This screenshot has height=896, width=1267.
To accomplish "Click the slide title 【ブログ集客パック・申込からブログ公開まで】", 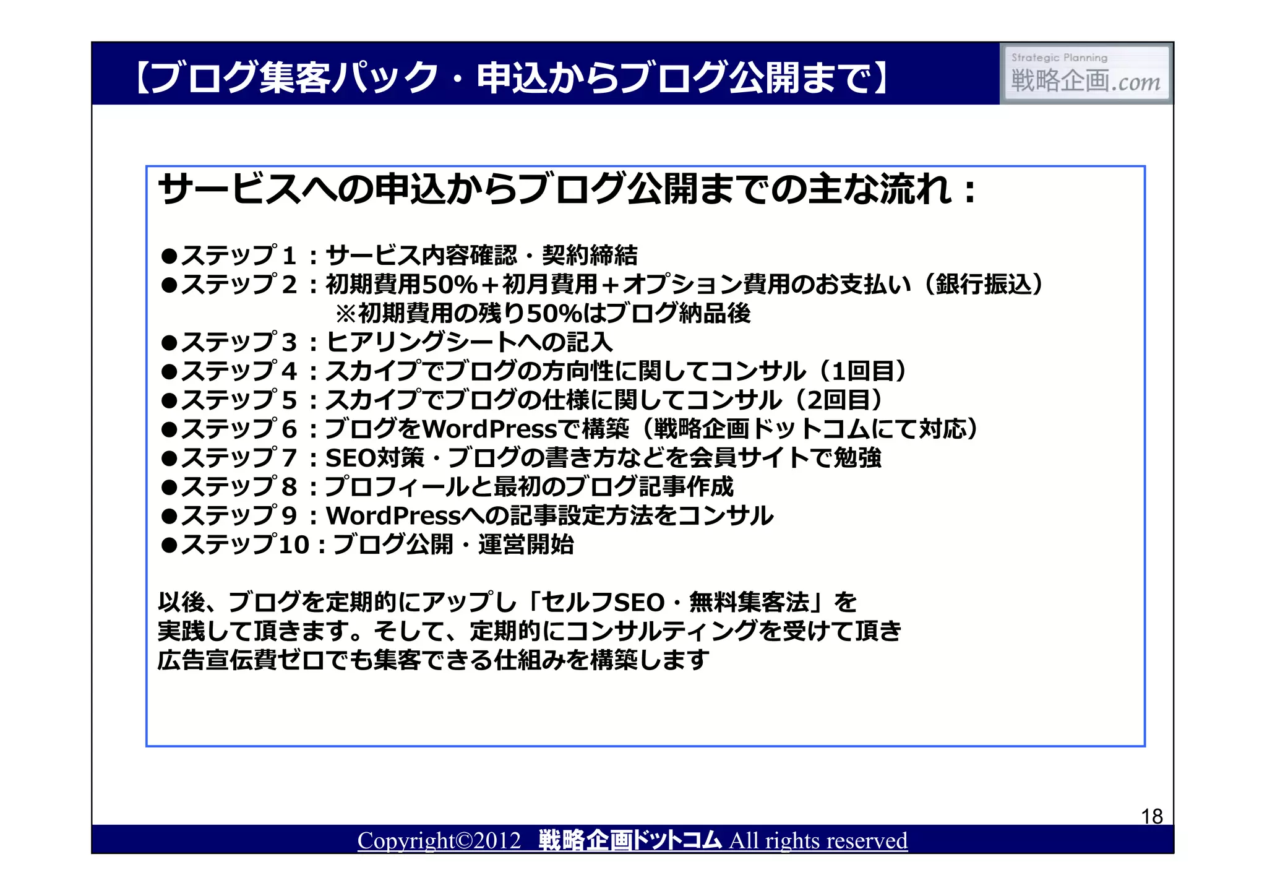I will [x=511, y=77].
